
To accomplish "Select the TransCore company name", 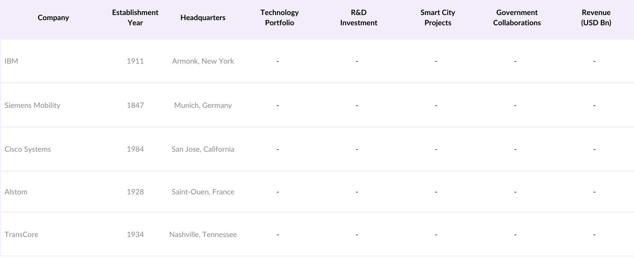I will point(21,235).
